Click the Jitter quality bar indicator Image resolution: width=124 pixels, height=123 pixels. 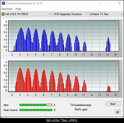36,105
